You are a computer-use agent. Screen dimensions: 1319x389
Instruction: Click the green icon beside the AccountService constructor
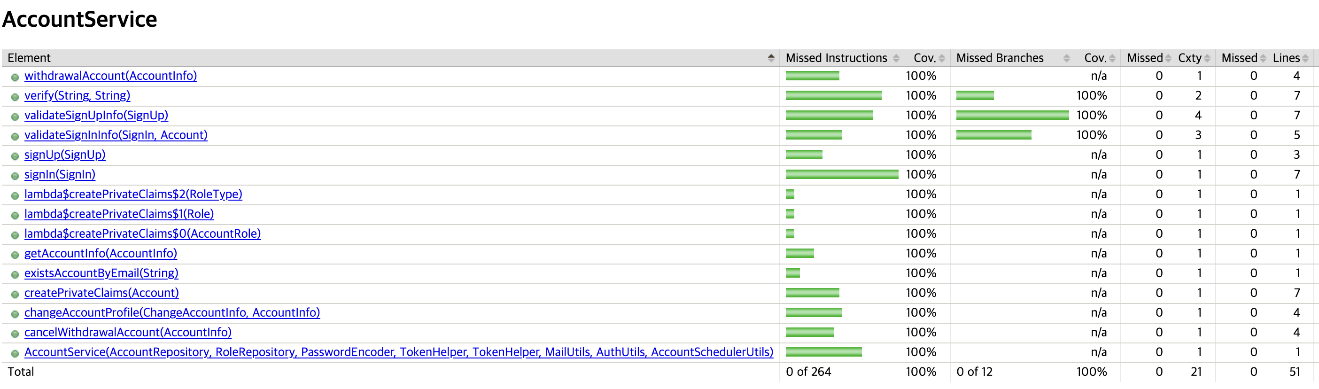[15, 354]
